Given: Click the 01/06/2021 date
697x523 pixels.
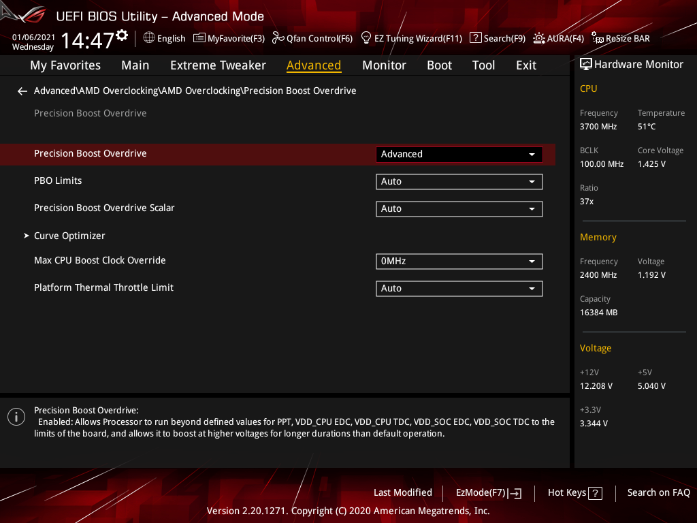Looking at the screenshot, I should point(33,37).
